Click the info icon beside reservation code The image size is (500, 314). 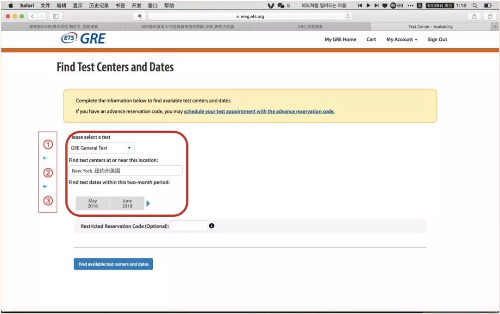[x=212, y=226]
